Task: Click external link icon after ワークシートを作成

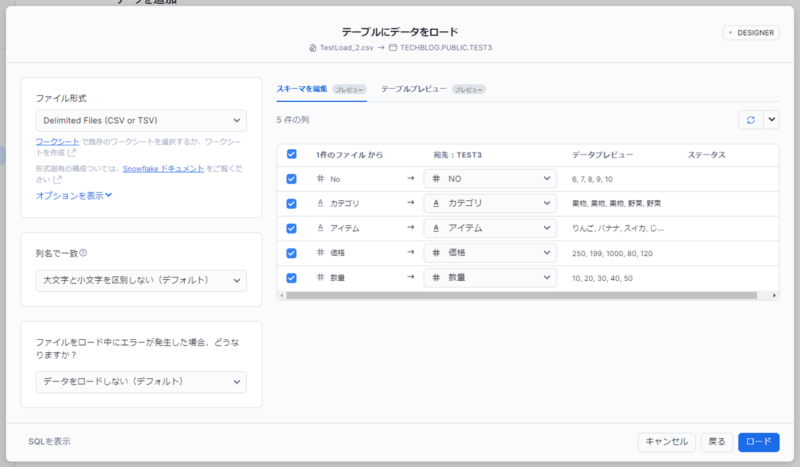Action: pyautogui.click(x=71, y=153)
